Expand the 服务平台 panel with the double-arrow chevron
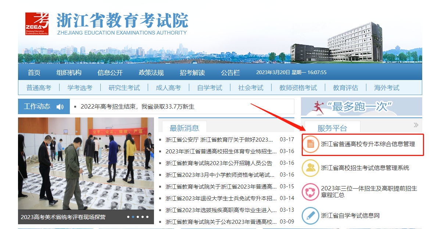This screenshot has width=445, height=229. click(x=415, y=125)
